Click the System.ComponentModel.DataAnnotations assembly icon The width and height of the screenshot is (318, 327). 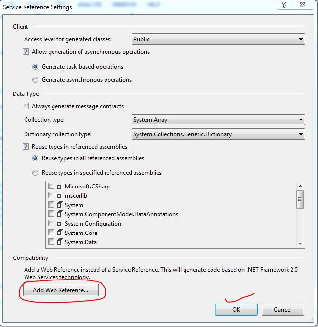[x=60, y=214]
